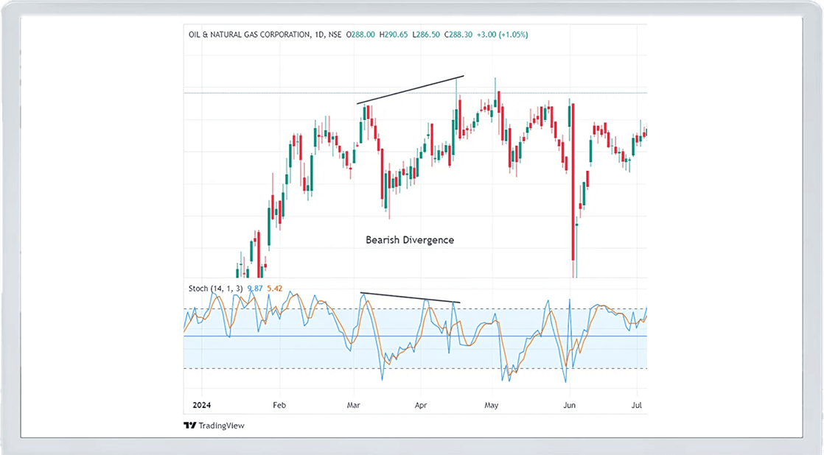Click the 2024 year label on time axis

tap(201, 405)
